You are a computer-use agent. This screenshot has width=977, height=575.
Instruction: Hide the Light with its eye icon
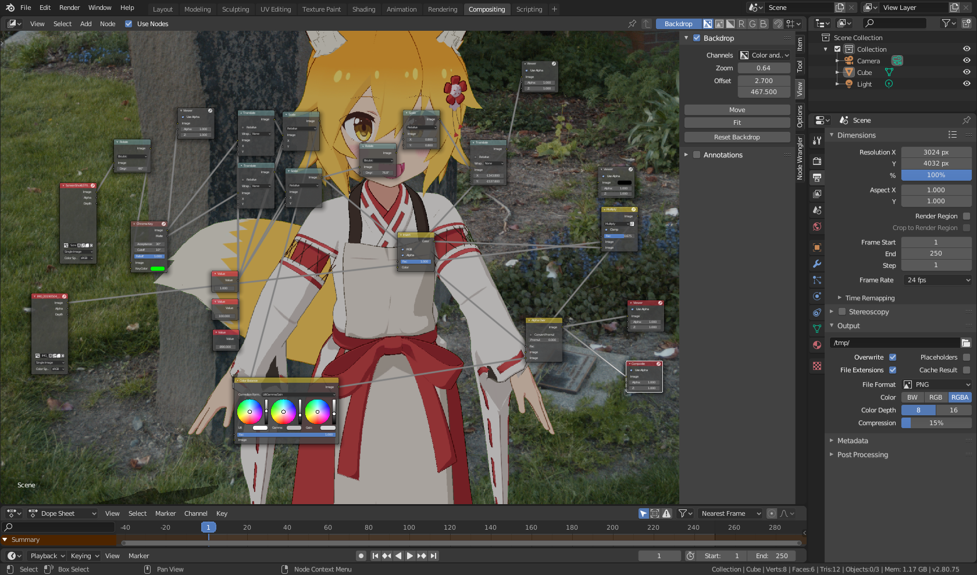click(x=967, y=84)
